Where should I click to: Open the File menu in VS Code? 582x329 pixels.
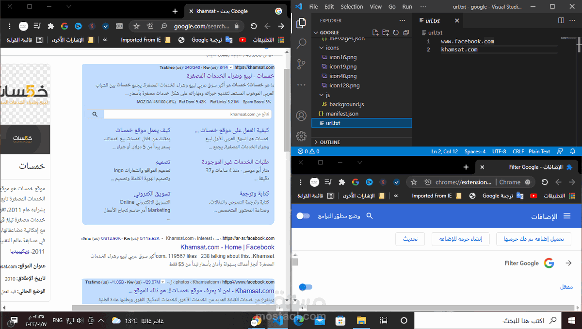313,7
